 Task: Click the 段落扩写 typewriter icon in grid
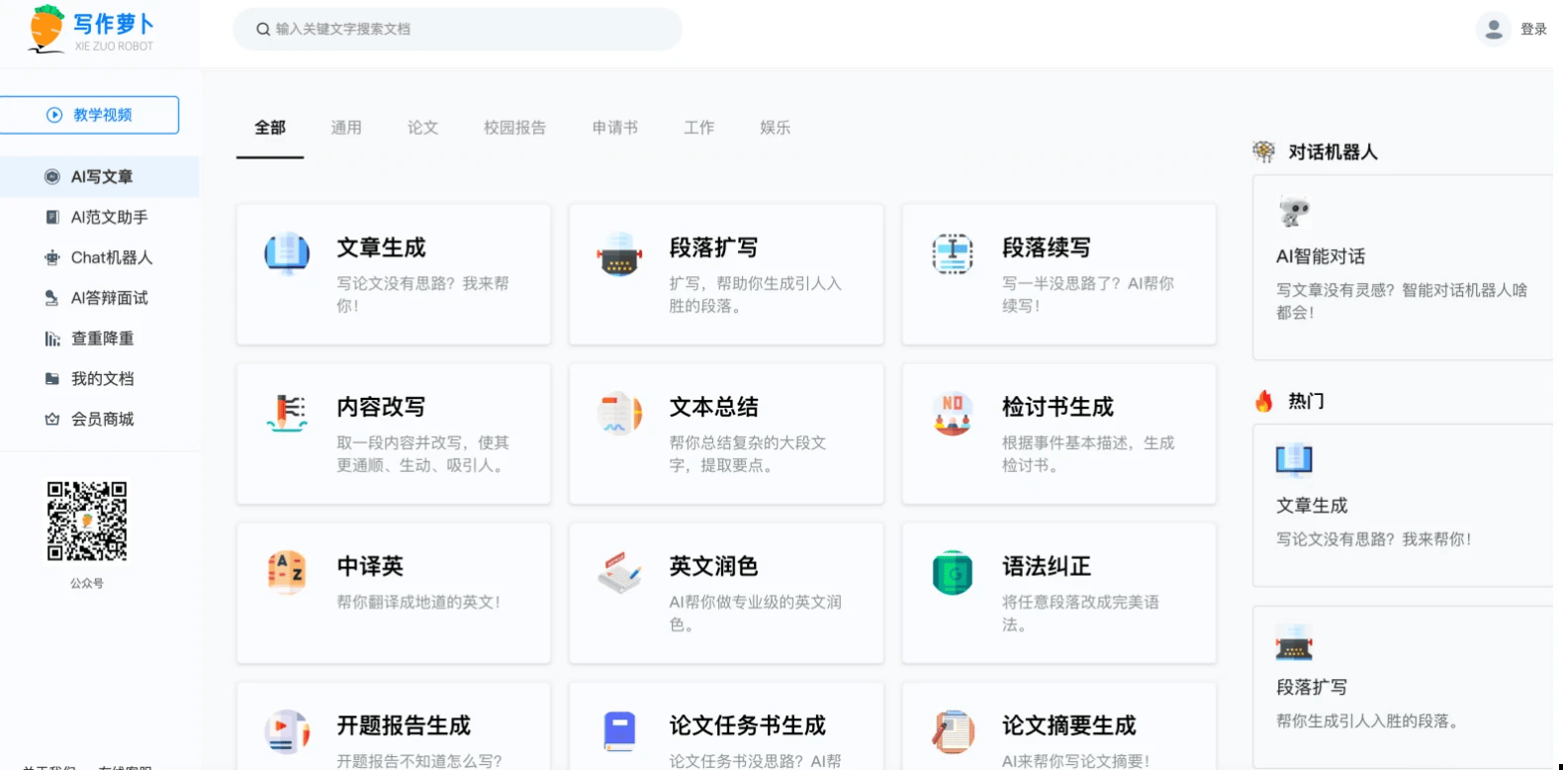point(619,253)
